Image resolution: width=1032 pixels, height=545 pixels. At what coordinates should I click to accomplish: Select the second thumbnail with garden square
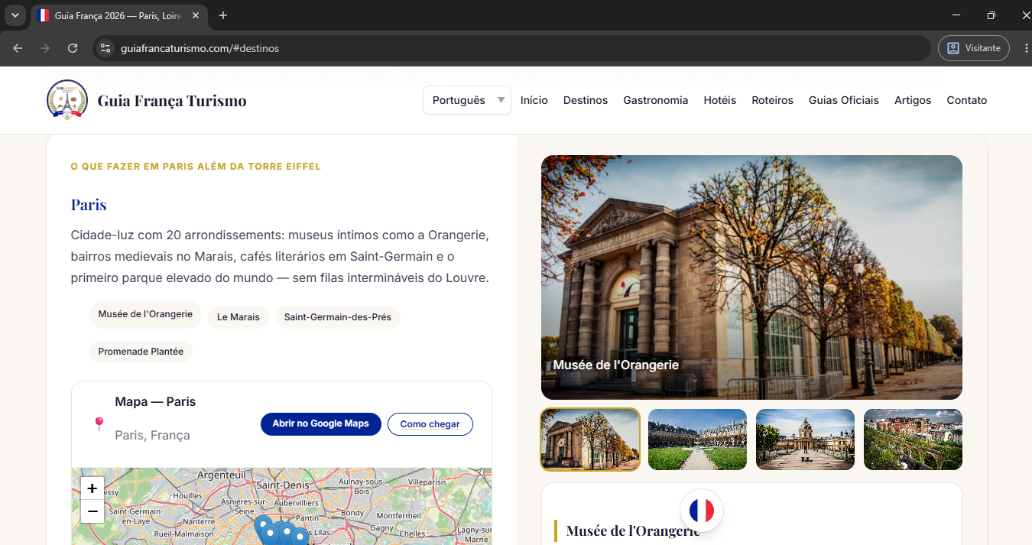697,440
